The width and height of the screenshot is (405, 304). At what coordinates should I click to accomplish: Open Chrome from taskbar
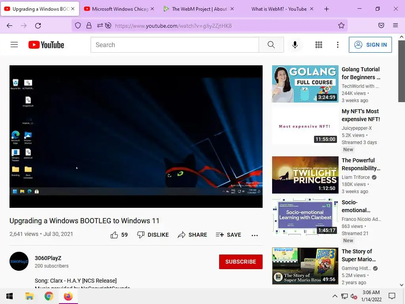pos(49,296)
